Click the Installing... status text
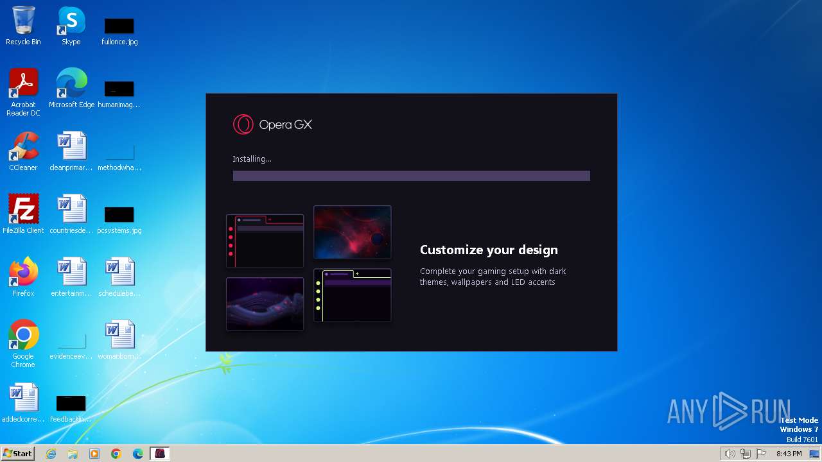This screenshot has width=822, height=462. pos(252,158)
